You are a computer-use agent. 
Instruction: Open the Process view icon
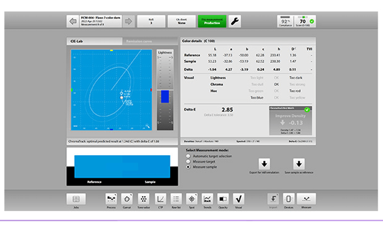[111, 199]
